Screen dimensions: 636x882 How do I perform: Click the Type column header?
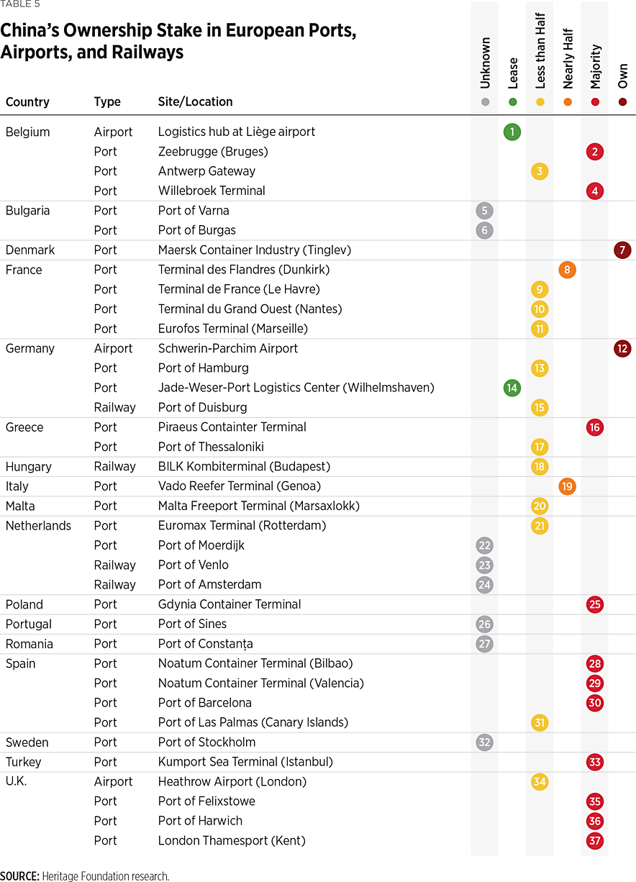[x=107, y=102]
